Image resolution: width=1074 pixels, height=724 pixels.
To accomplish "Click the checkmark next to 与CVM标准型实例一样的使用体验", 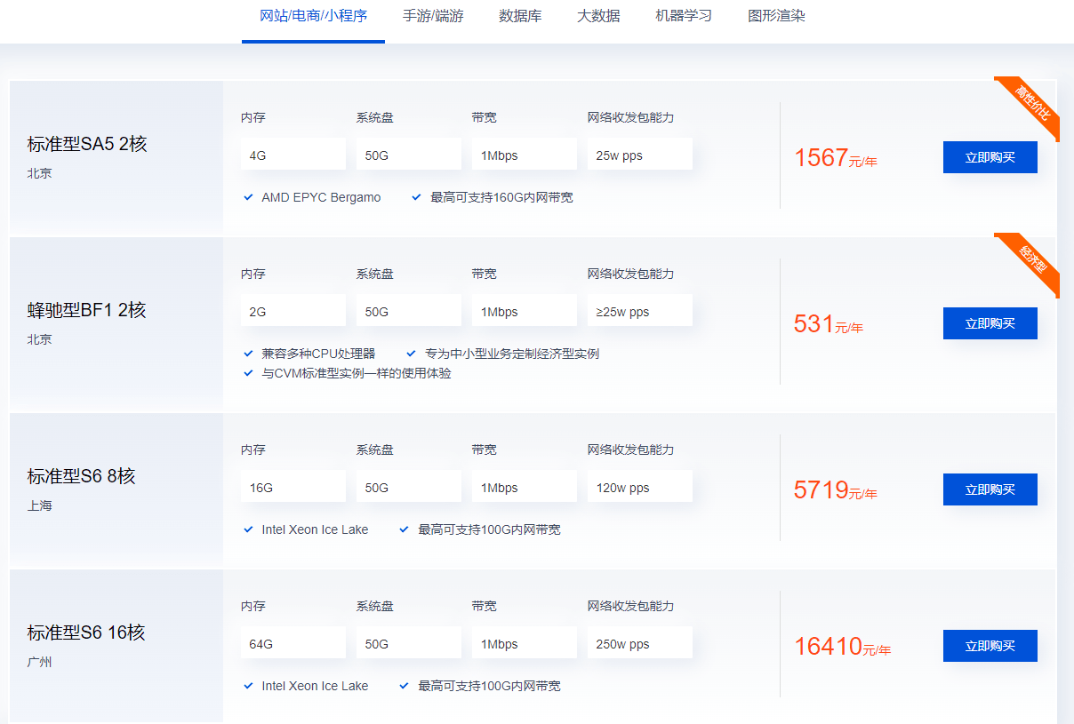I will pos(249,374).
